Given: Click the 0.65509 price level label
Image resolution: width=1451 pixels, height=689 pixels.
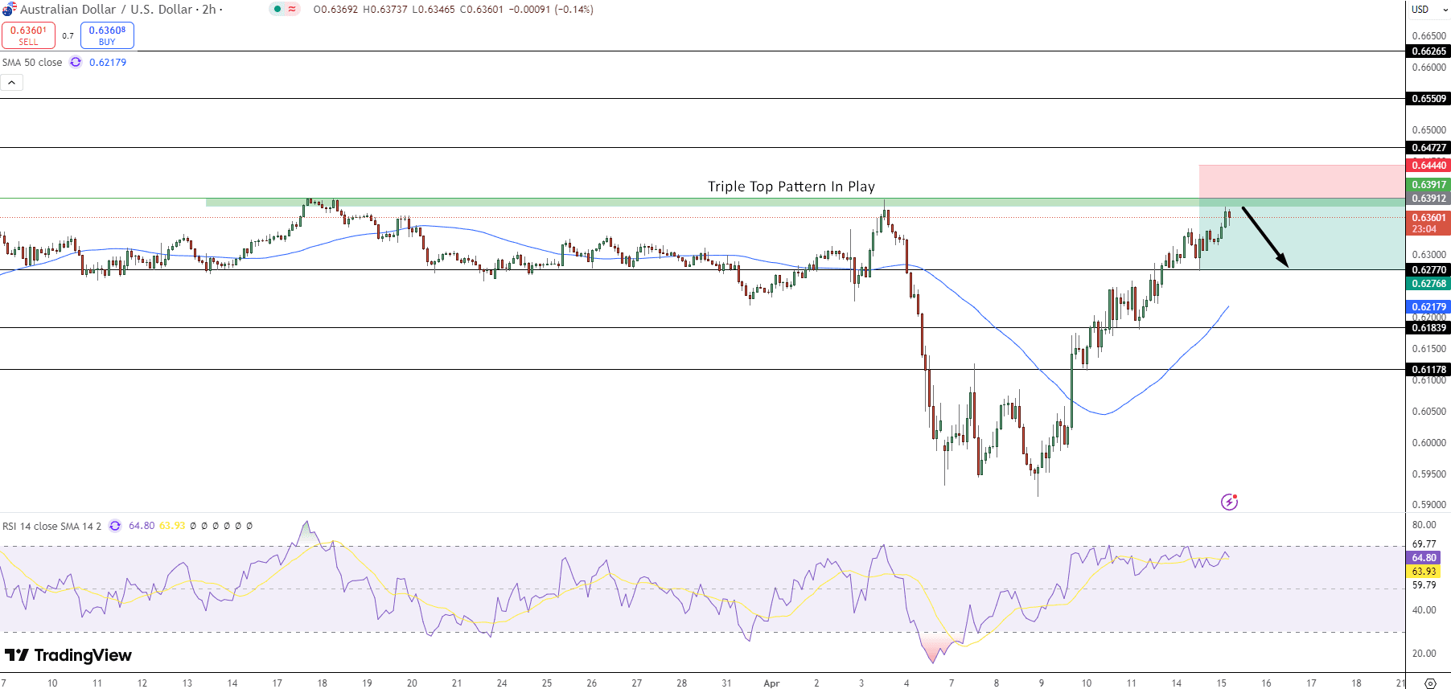Looking at the screenshot, I should [1428, 99].
